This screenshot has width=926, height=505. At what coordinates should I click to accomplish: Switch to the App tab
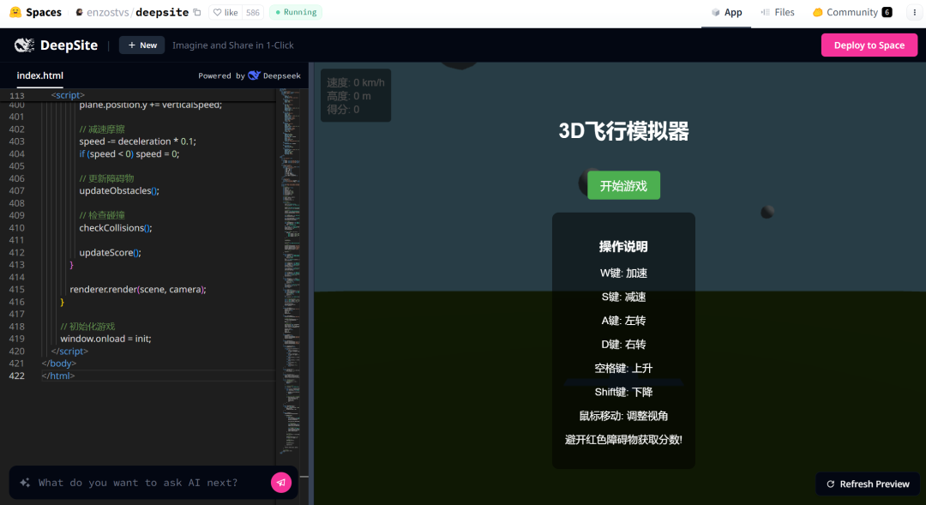(726, 12)
